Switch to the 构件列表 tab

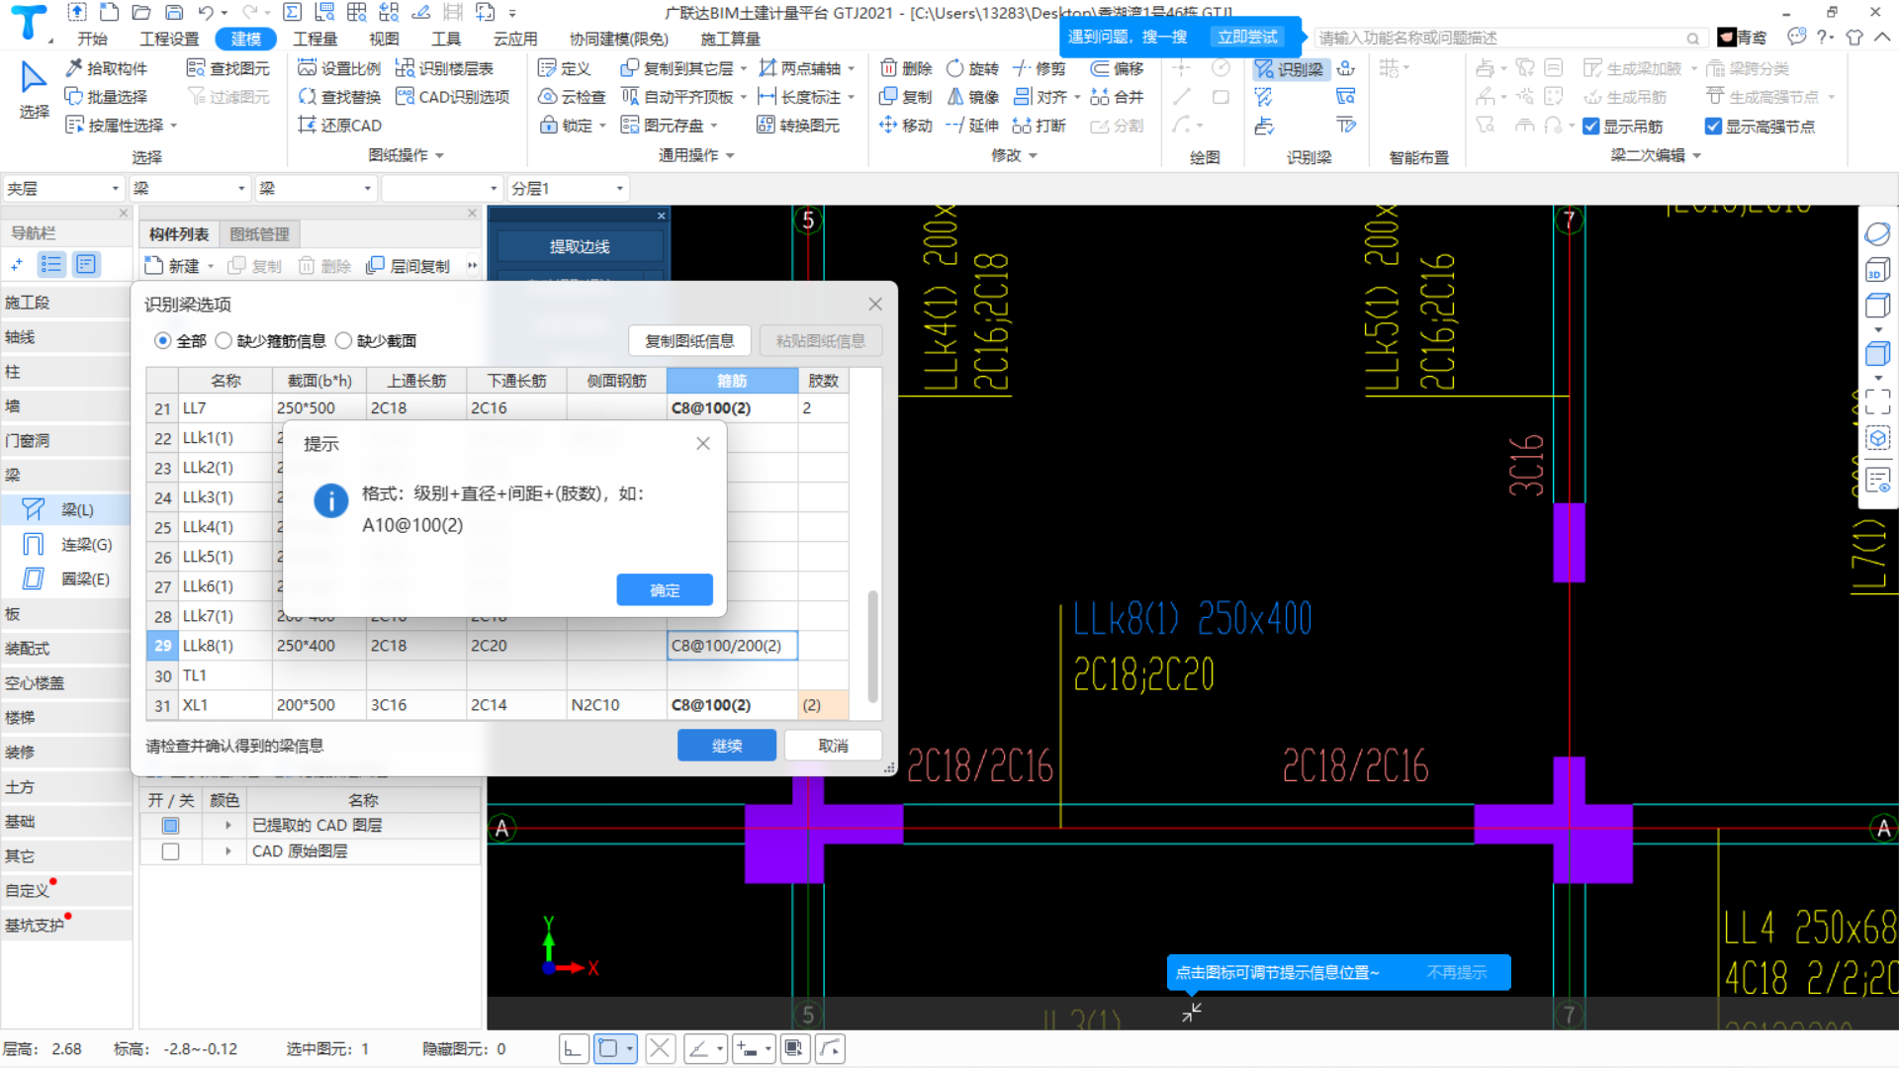pos(179,234)
